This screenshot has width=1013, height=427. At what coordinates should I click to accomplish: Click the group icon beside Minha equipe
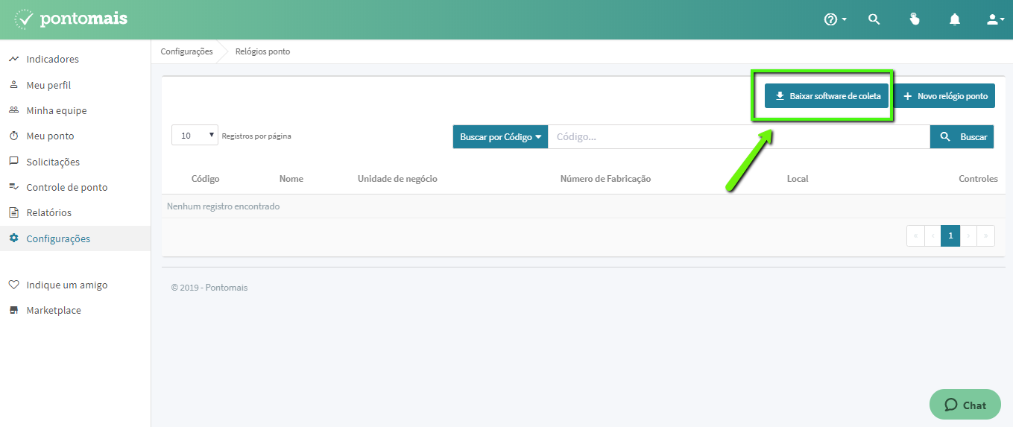click(x=13, y=110)
